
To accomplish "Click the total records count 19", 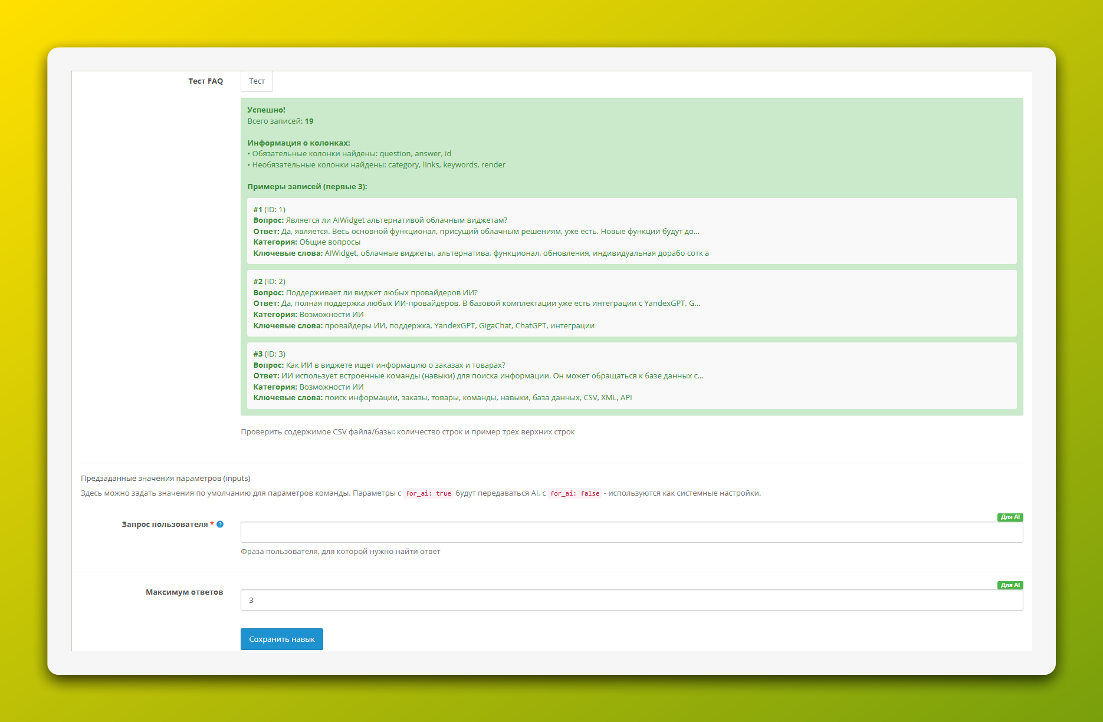I will [309, 121].
